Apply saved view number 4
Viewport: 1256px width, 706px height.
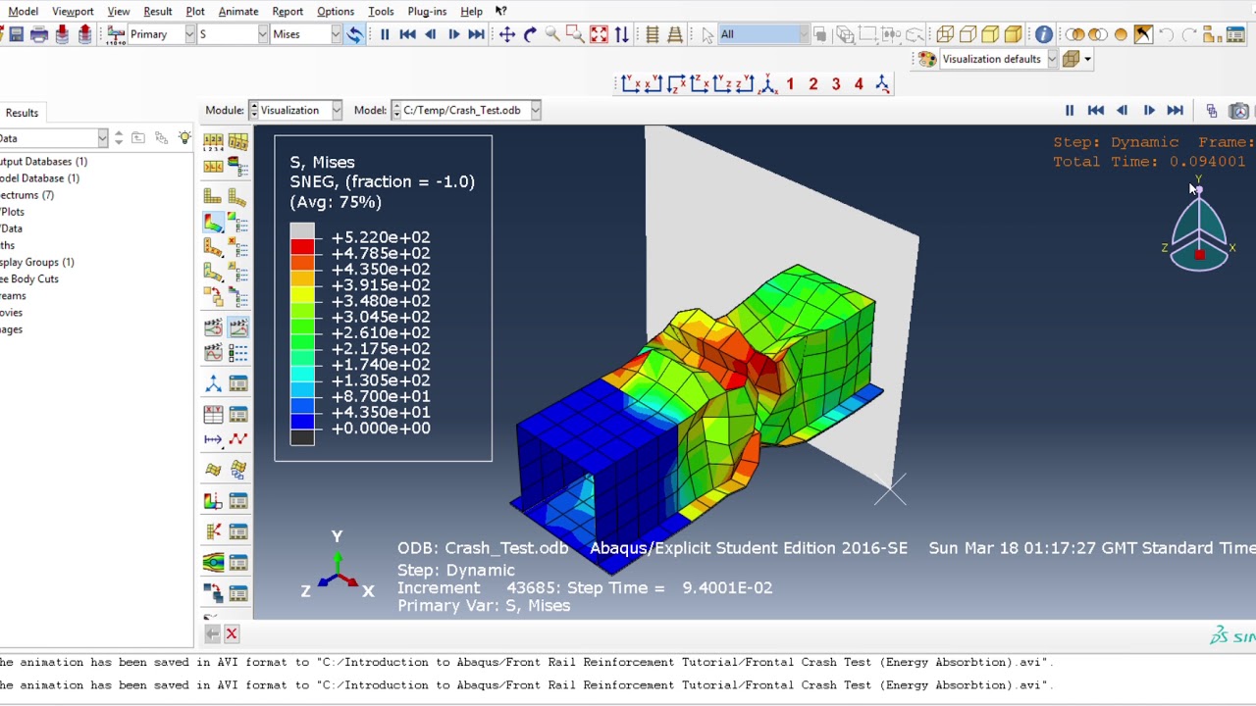point(859,84)
